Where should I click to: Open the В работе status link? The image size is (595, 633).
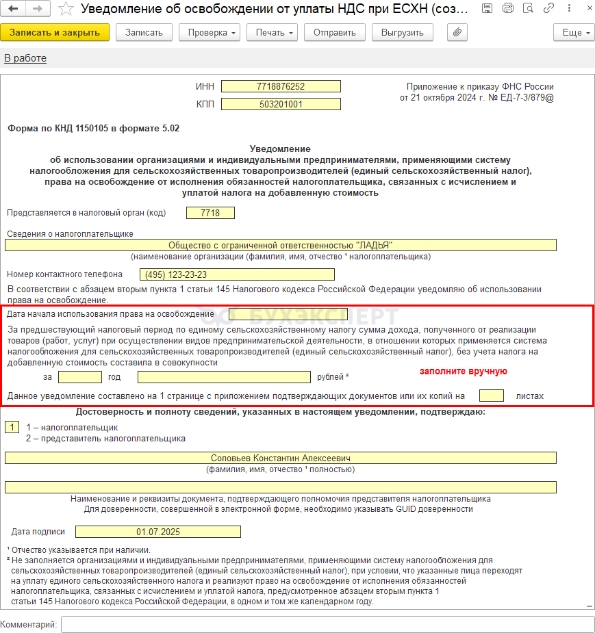click(25, 58)
